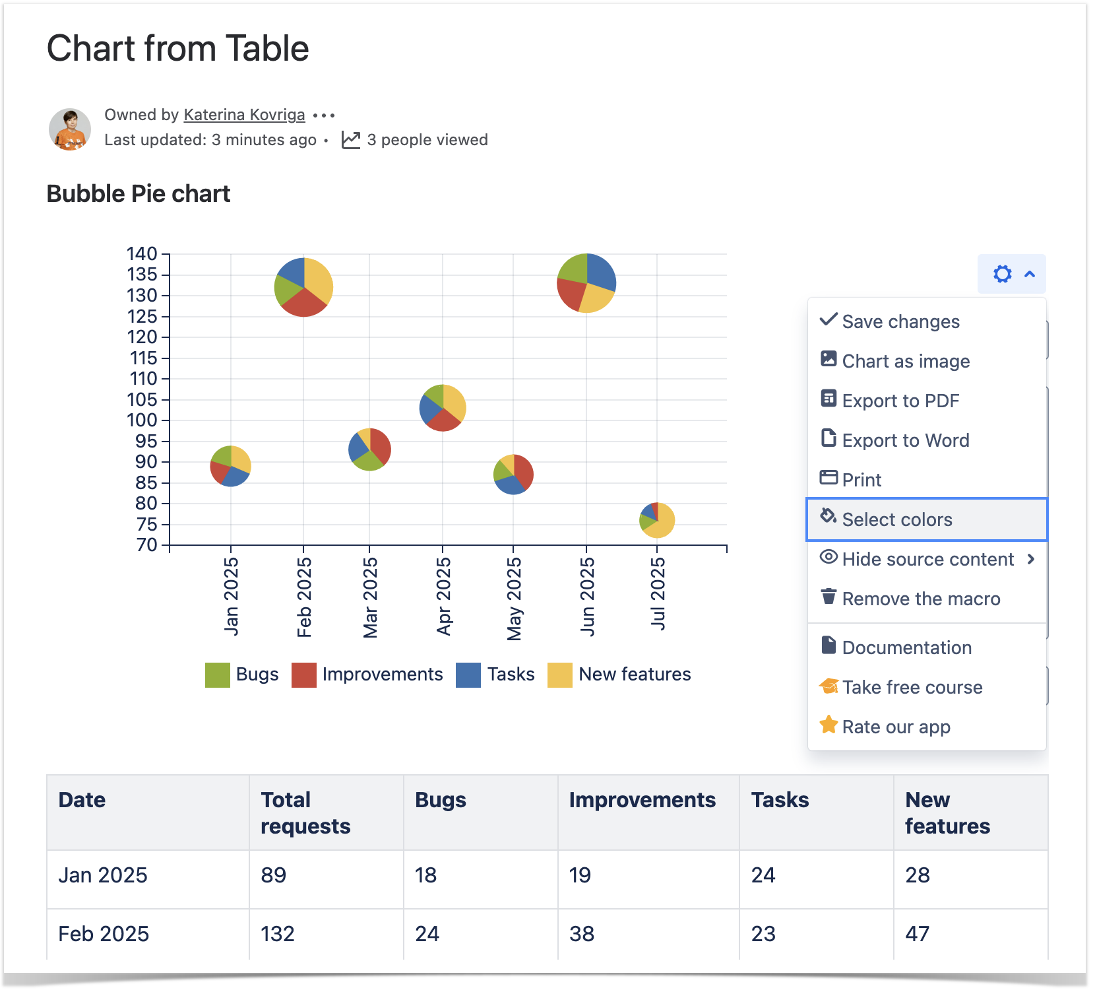Expand the Hide source content submenu arrow
The height and width of the screenshot is (992, 1095).
click(x=1030, y=559)
